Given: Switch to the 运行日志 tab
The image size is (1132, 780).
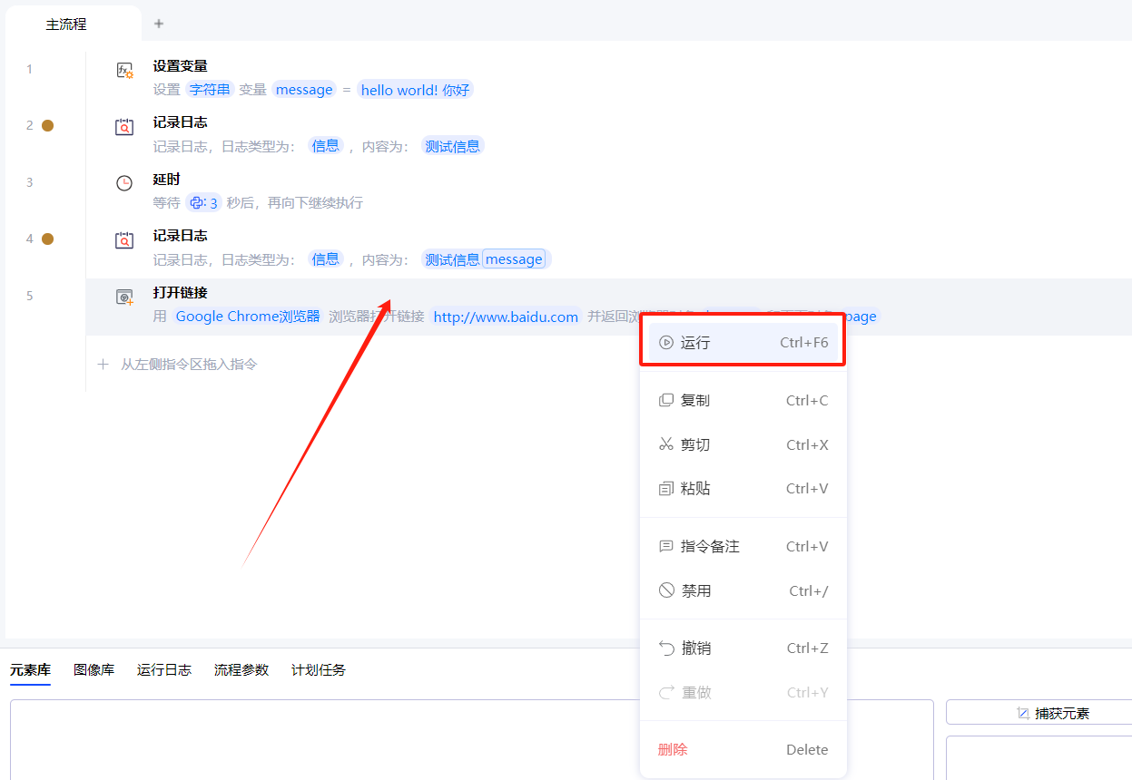Looking at the screenshot, I should (x=164, y=670).
